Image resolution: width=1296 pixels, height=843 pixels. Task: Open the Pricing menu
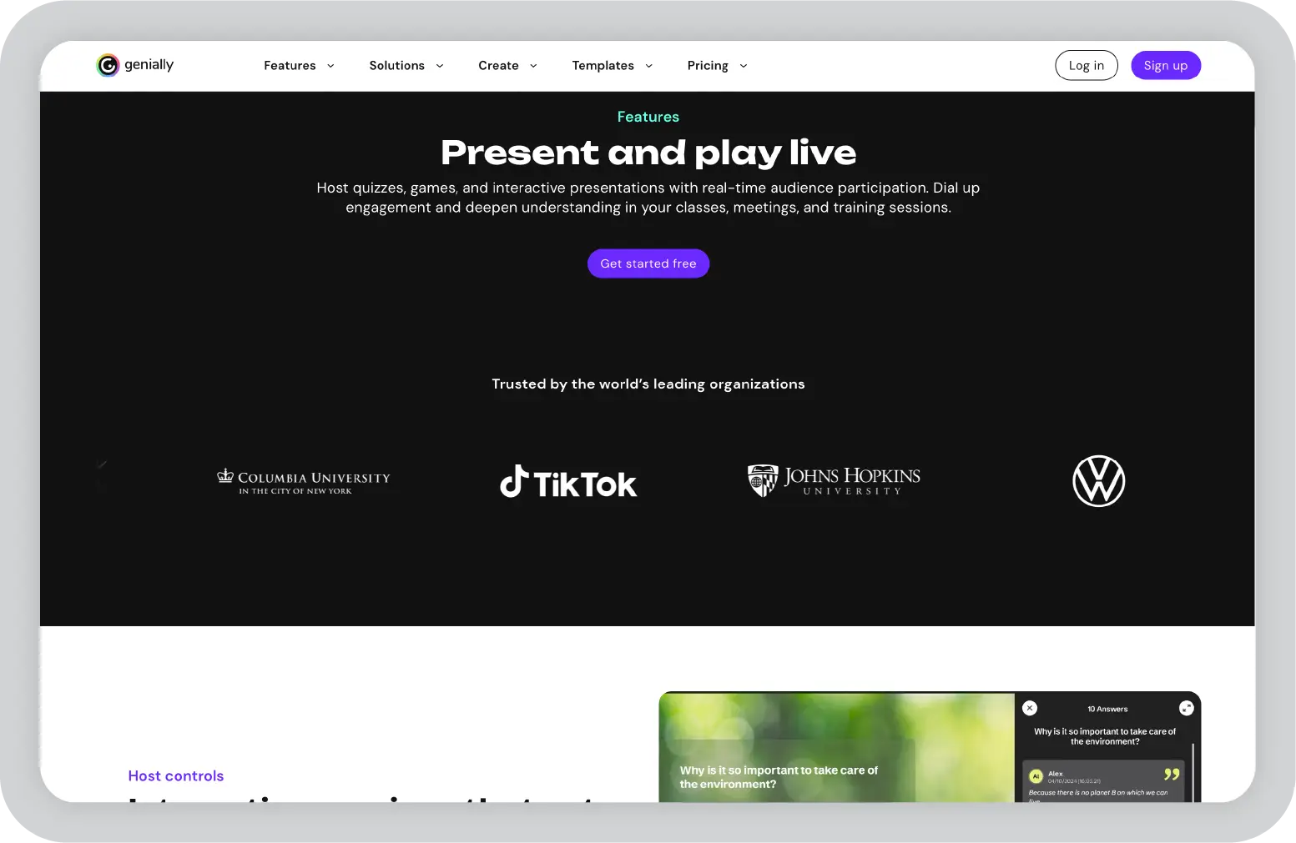click(x=708, y=66)
